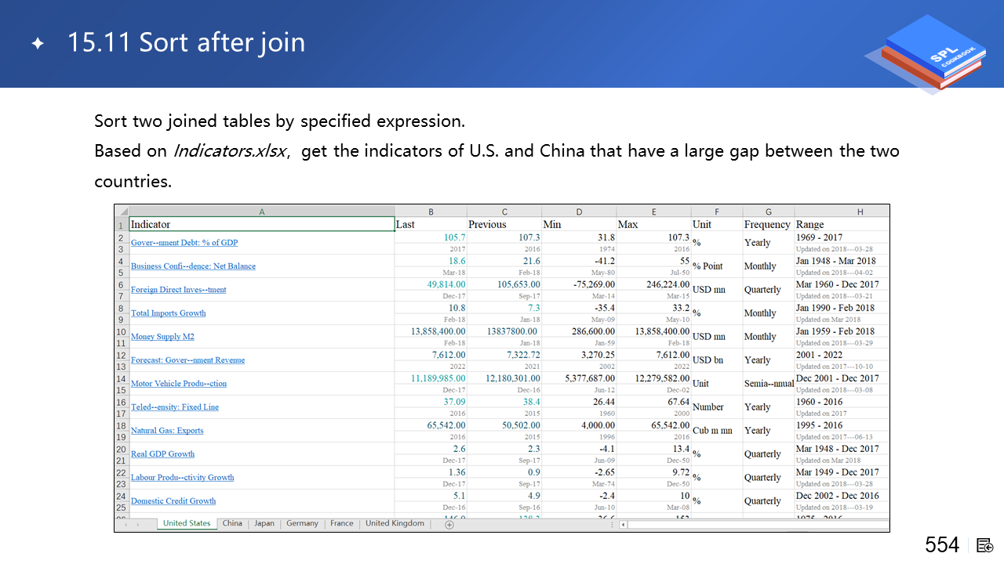1004x564 pixels.
Task: Select column H header
Action: click(860, 211)
